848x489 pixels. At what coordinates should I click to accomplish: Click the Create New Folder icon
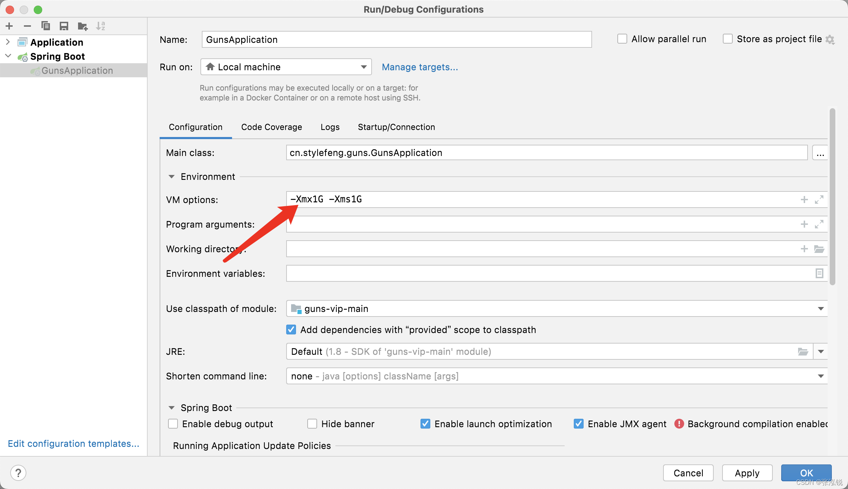83,26
